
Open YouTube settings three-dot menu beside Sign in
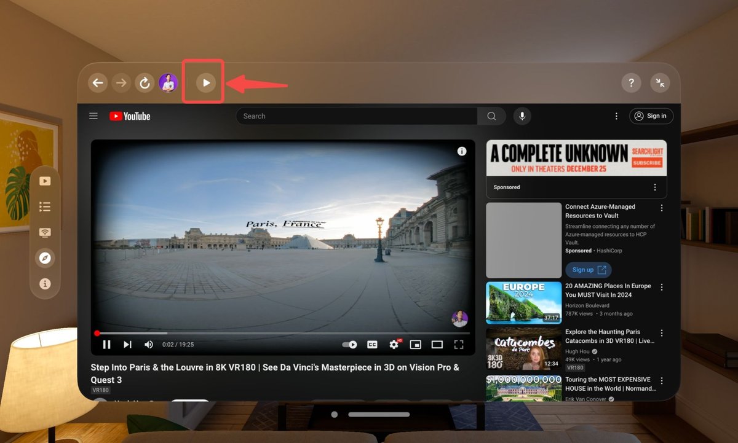pos(616,116)
